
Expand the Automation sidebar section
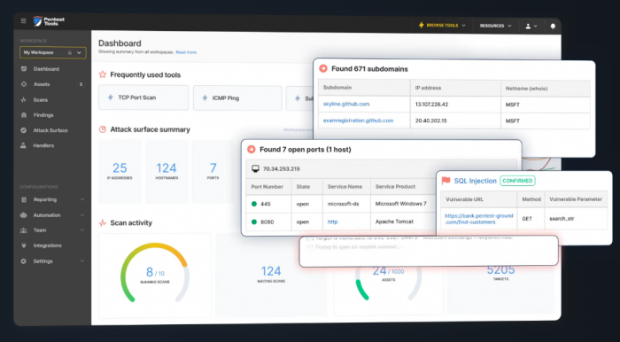point(52,215)
